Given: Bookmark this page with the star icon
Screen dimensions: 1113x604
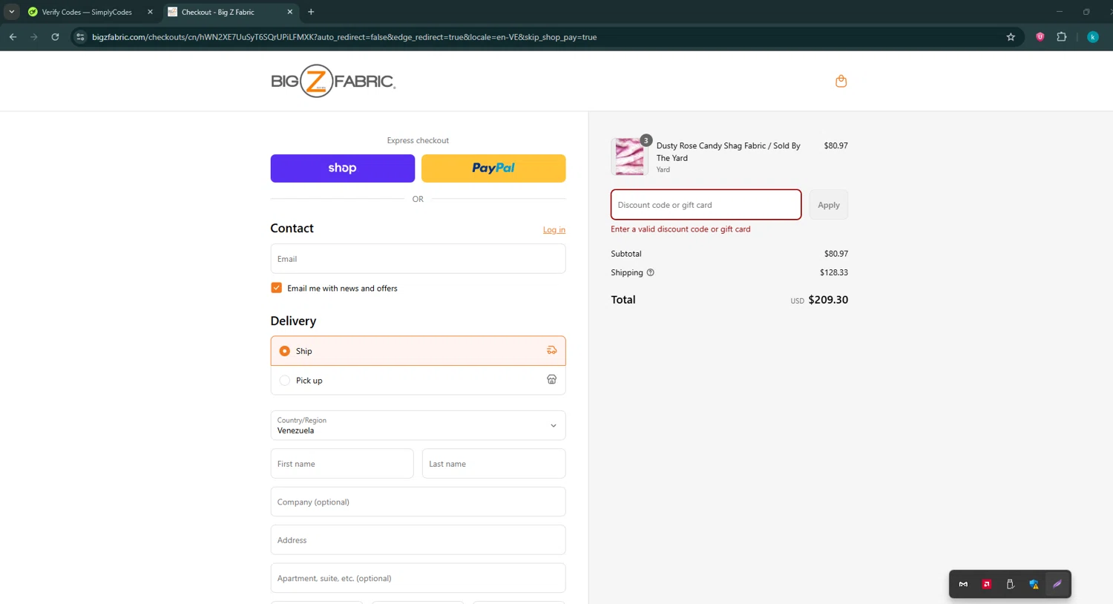Looking at the screenshot, I should (1011, 37).
